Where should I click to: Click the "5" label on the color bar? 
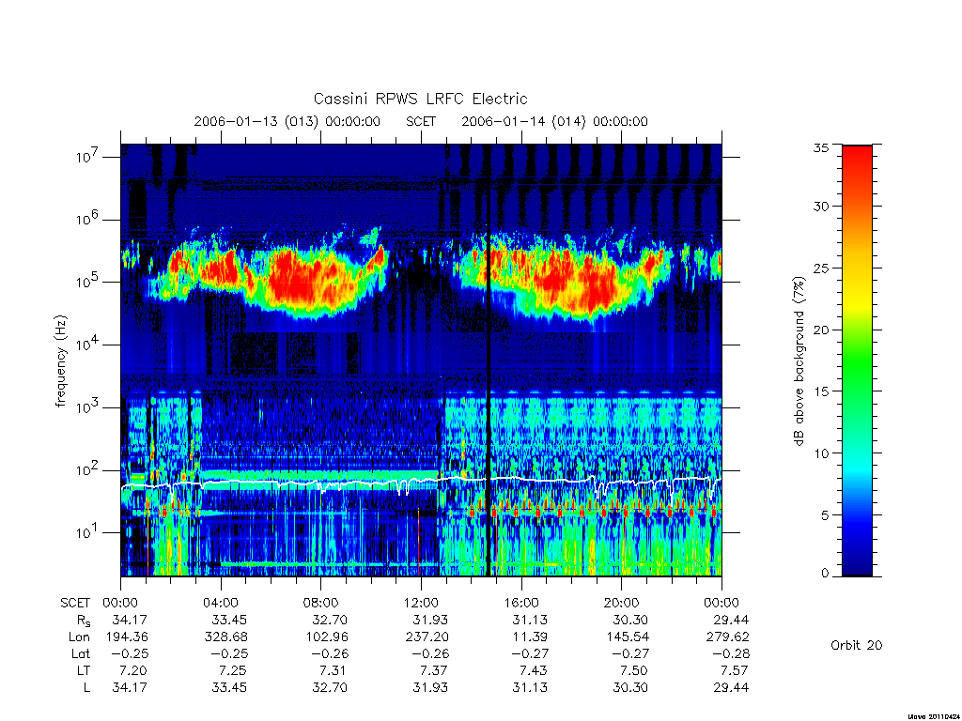click(x=825, y=515)
